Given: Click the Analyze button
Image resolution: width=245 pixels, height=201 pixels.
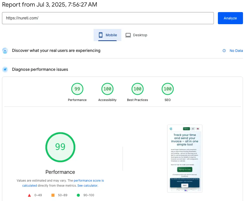Looking at the screenshot, I should [x=230, y=18].
